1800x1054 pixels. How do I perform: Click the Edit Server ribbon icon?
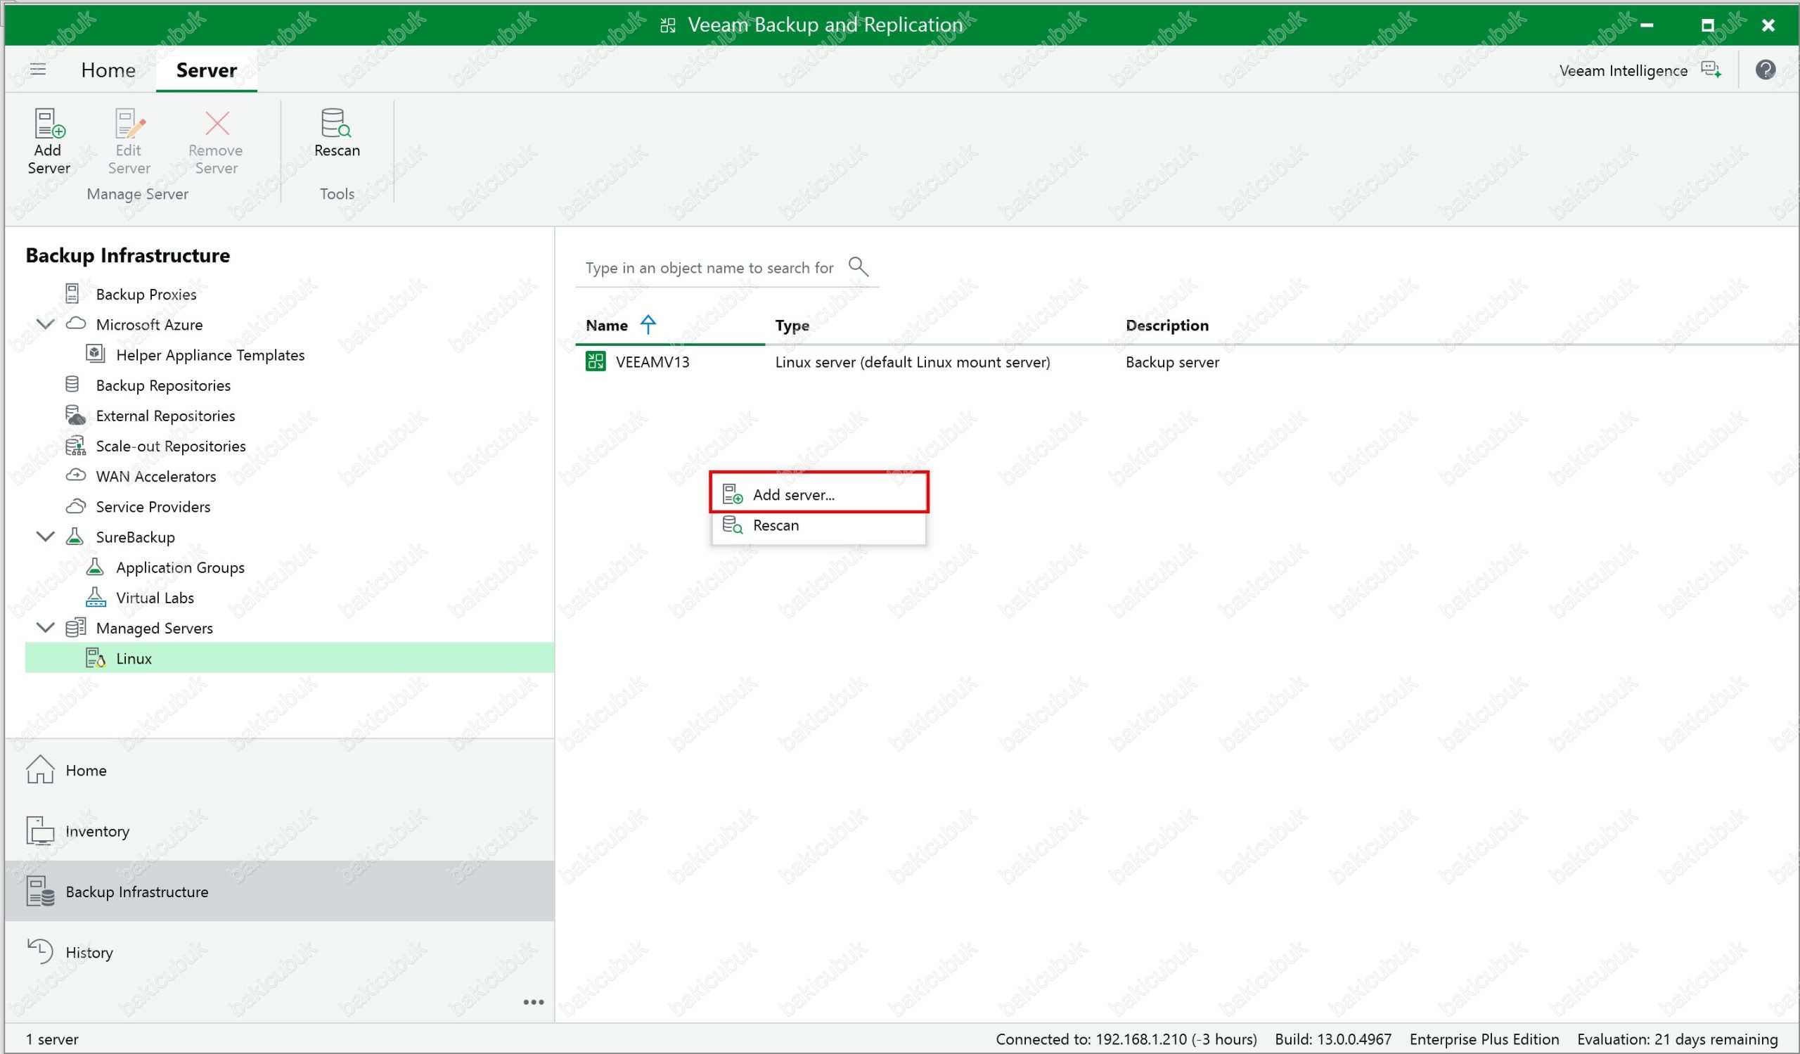pos(129,124)
